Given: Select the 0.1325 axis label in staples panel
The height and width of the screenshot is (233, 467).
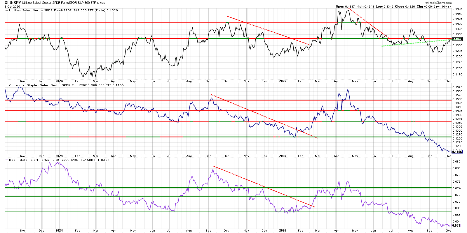Looking at the screenshot, I should 457,127.
